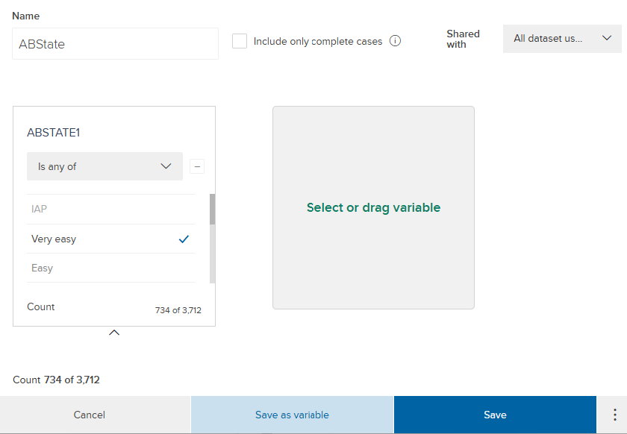The image size is (627, 434).
Task: Click the checkmark next to Very easy
Action: 184,239
